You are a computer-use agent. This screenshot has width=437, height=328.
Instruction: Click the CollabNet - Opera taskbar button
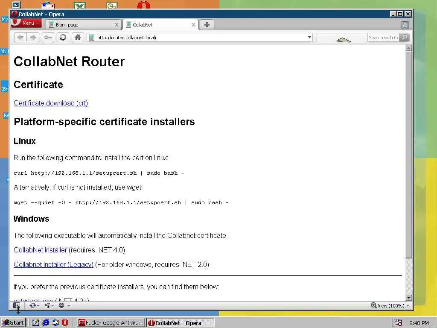[181, 323]
